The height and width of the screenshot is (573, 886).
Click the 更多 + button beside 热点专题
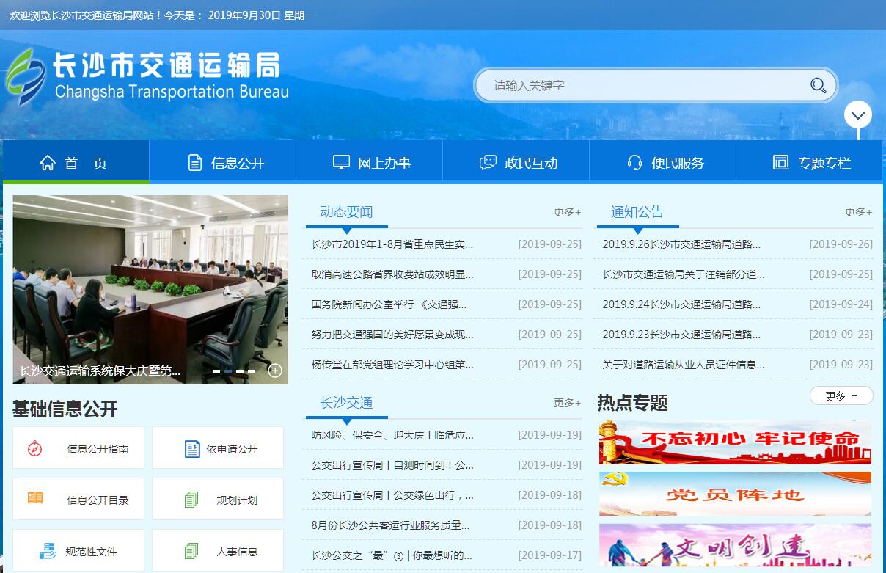[841, 396]
